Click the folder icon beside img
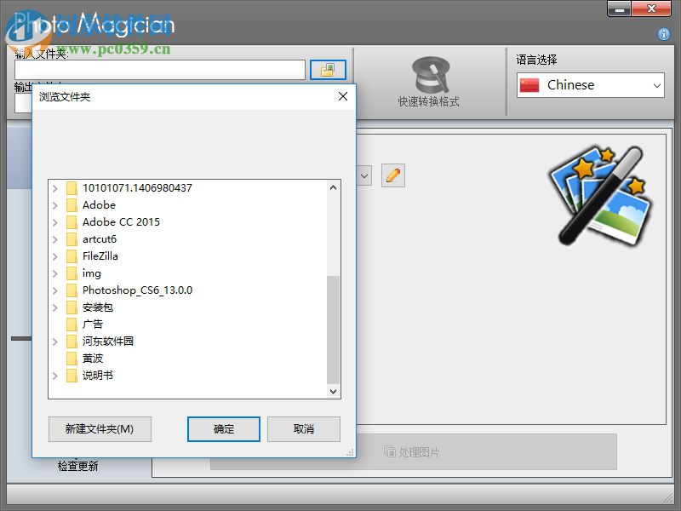 click(72, 273)
